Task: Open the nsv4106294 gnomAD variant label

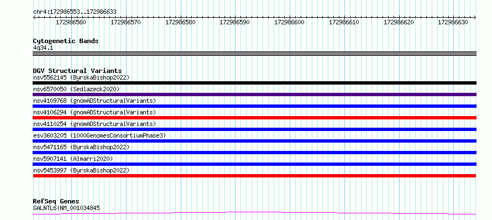Action: point(95,112)
